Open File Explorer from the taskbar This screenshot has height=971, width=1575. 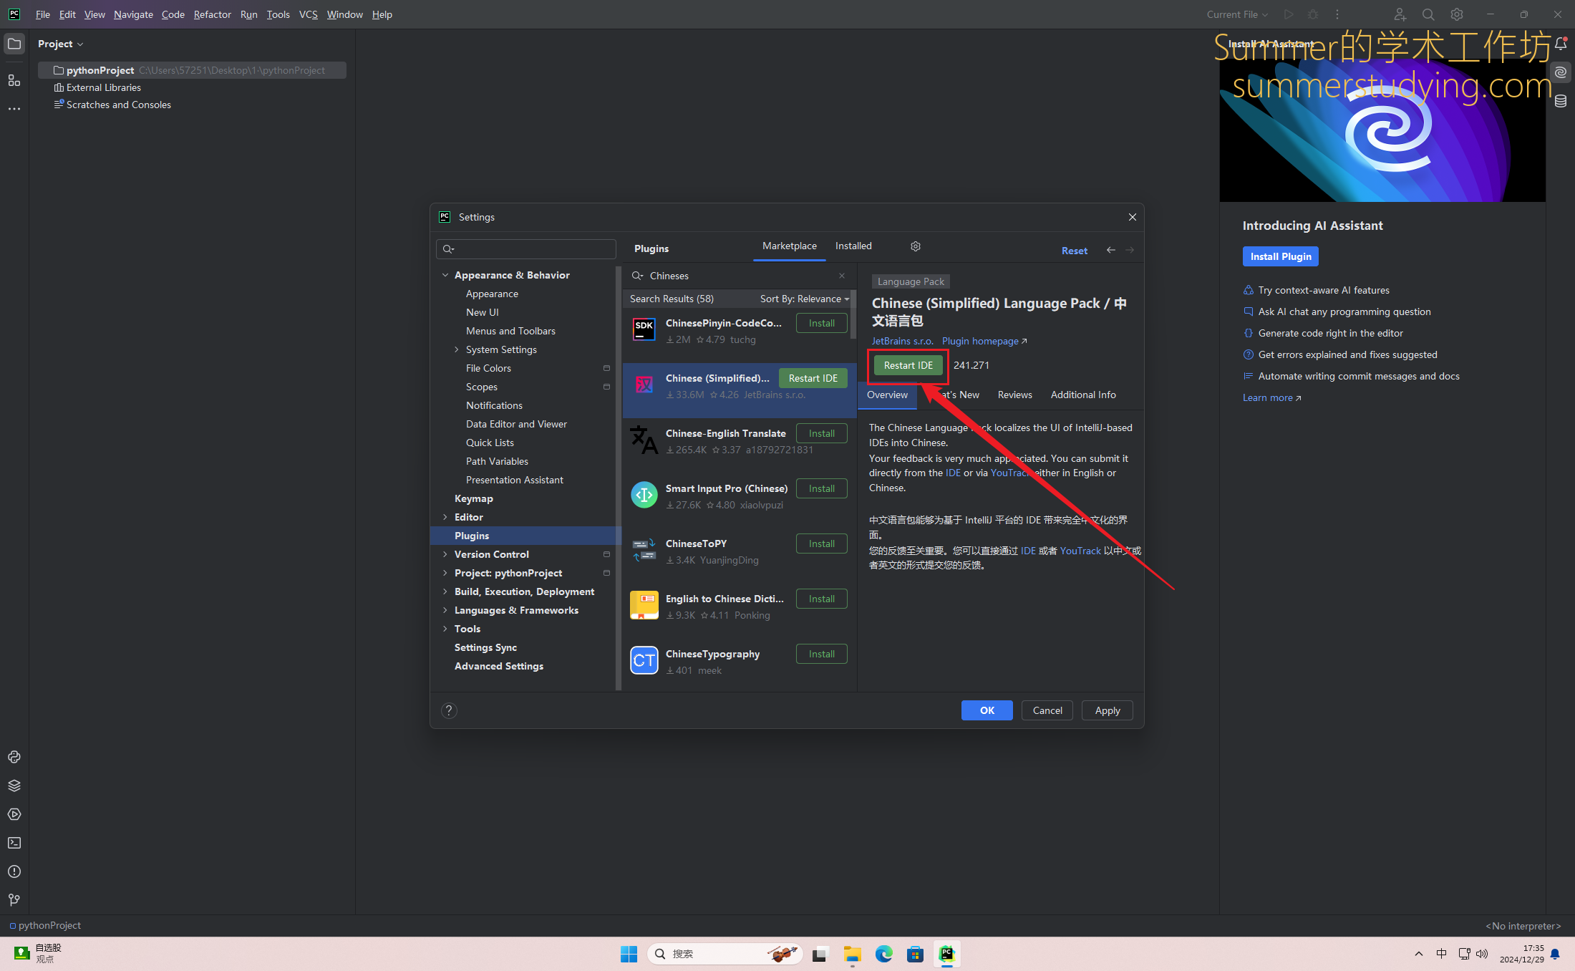click(x=852, y=954)
